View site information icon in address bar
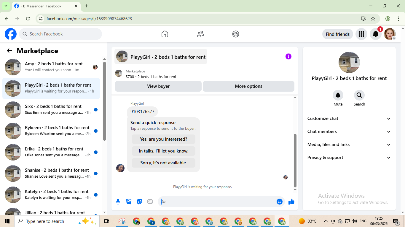The height and width of the screenshot is (227, 405). click(x=41, y=19)
